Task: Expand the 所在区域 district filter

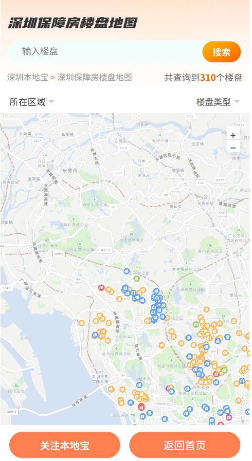Action: [x=32, y=102]
